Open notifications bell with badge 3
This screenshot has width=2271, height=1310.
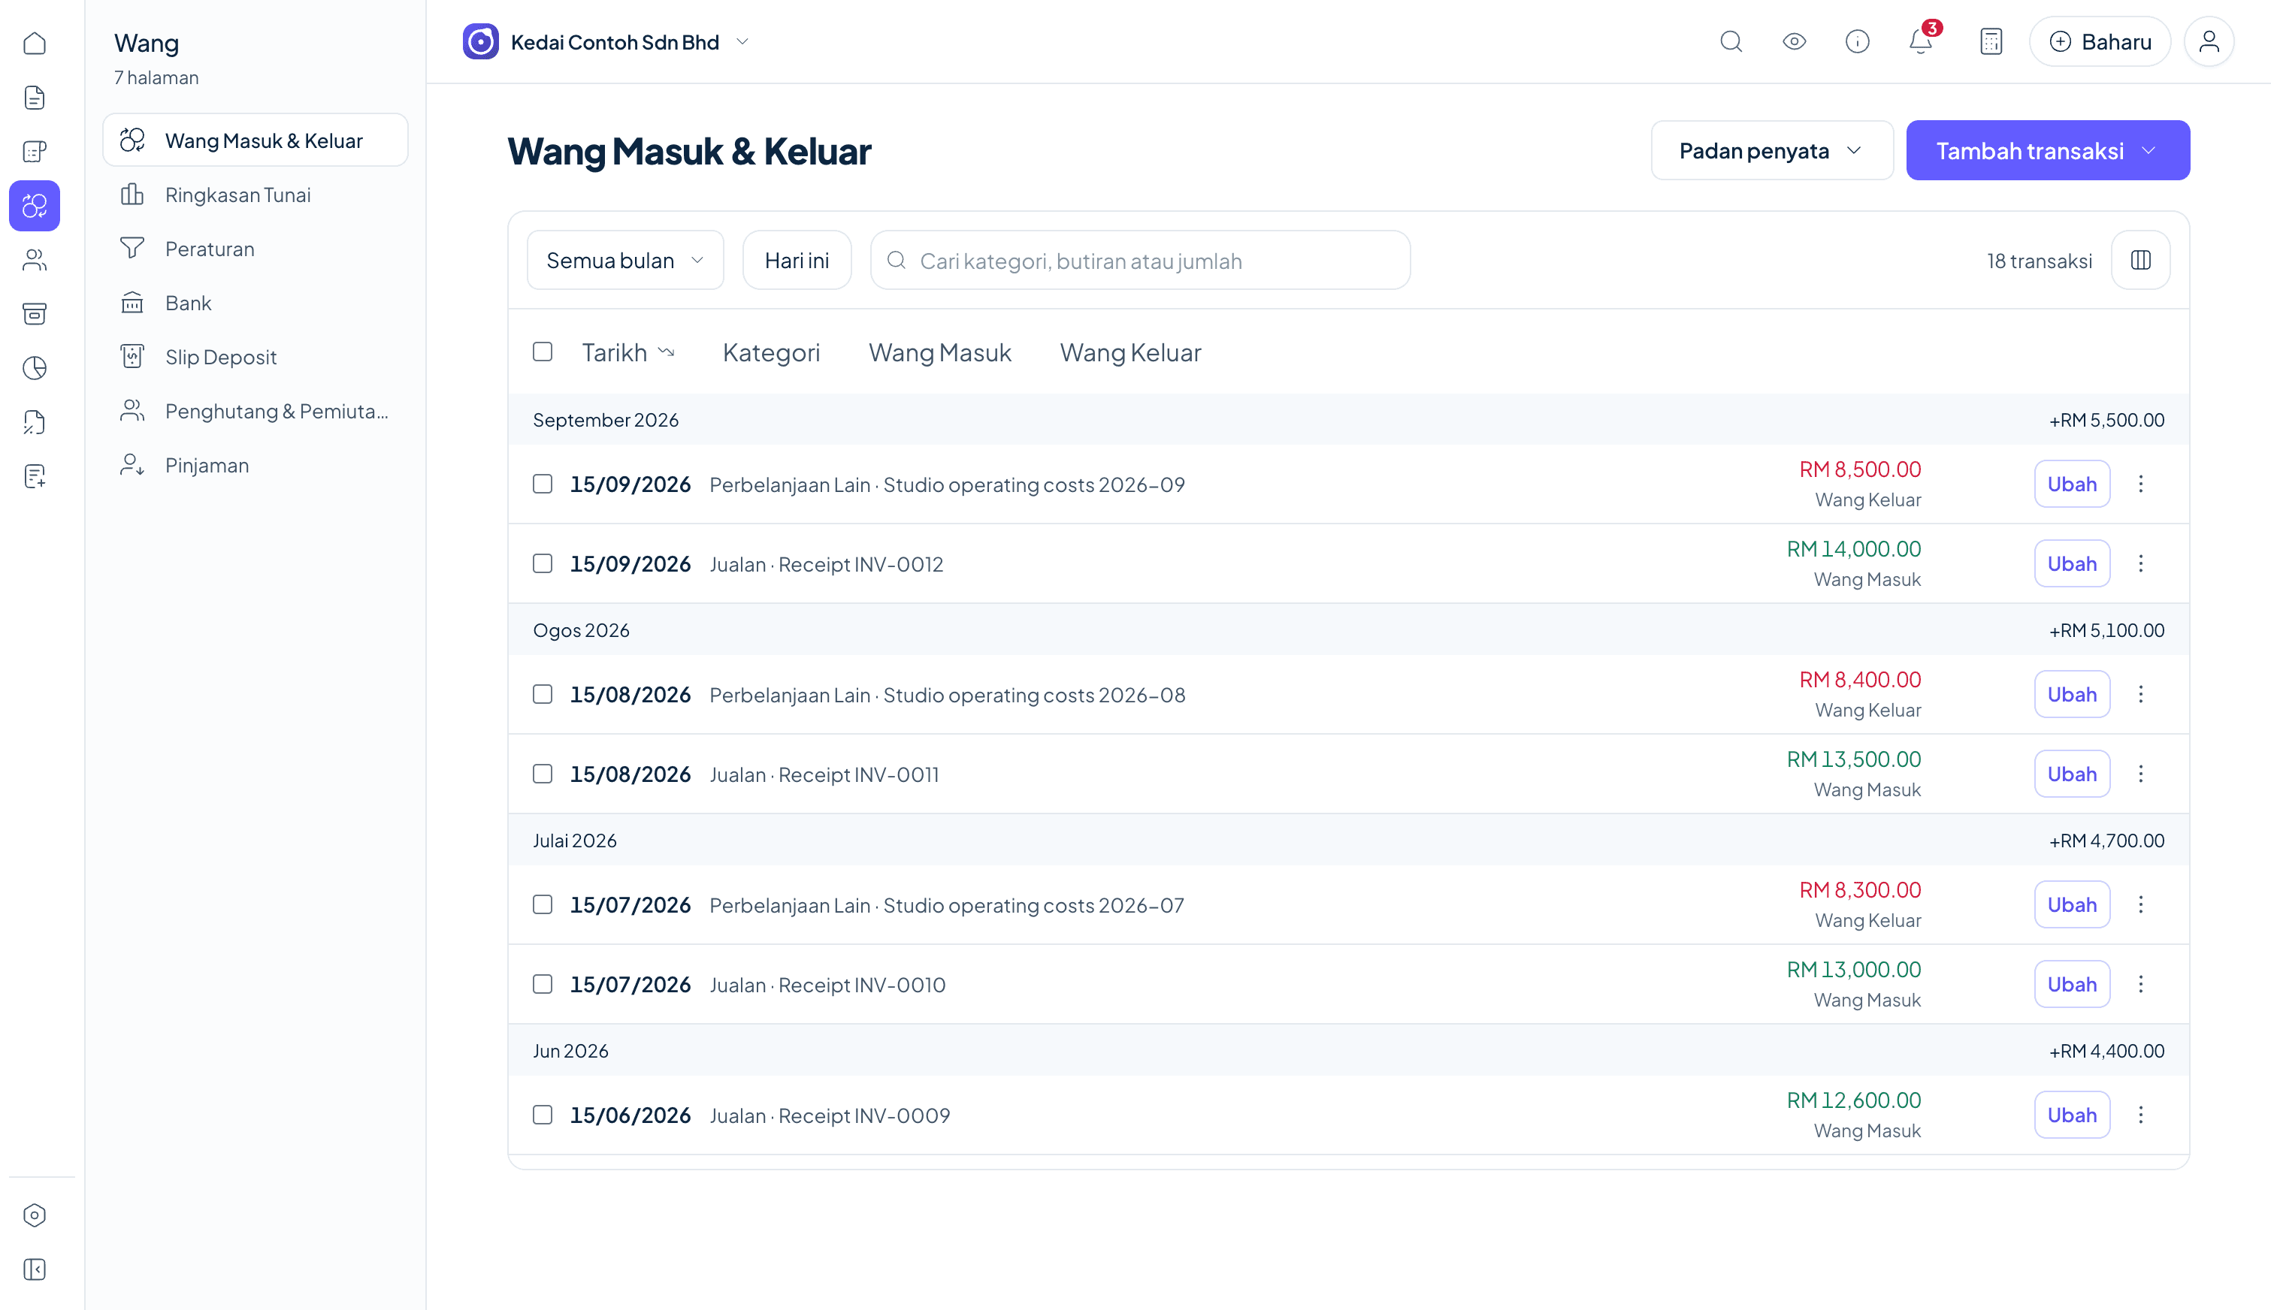1921,41
